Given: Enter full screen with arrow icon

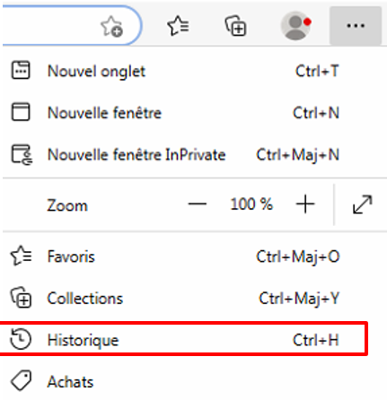Looking at the screenshot, I should coord(363,204).
